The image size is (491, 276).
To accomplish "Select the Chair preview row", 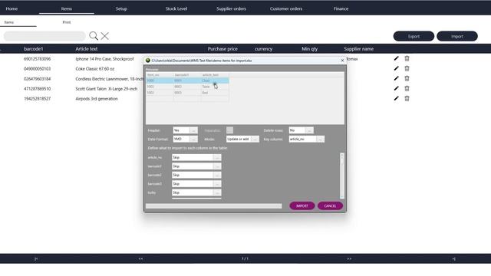I will coord(187,80).
